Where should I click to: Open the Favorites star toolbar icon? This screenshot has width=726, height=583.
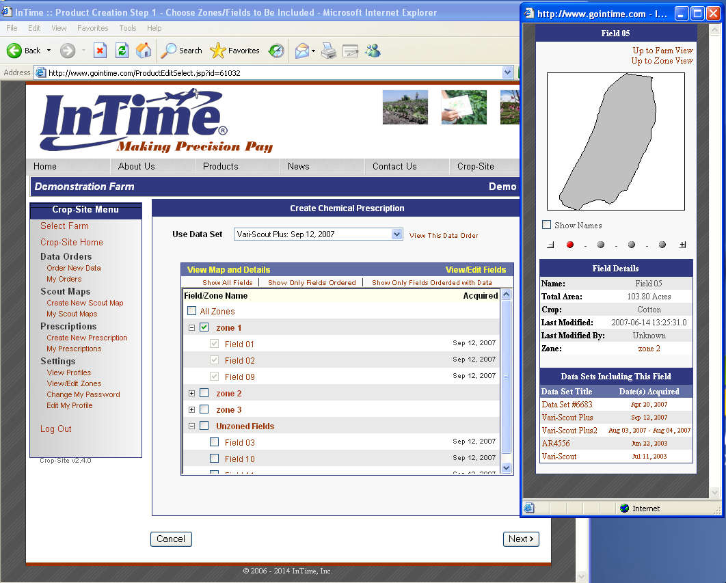217,51
